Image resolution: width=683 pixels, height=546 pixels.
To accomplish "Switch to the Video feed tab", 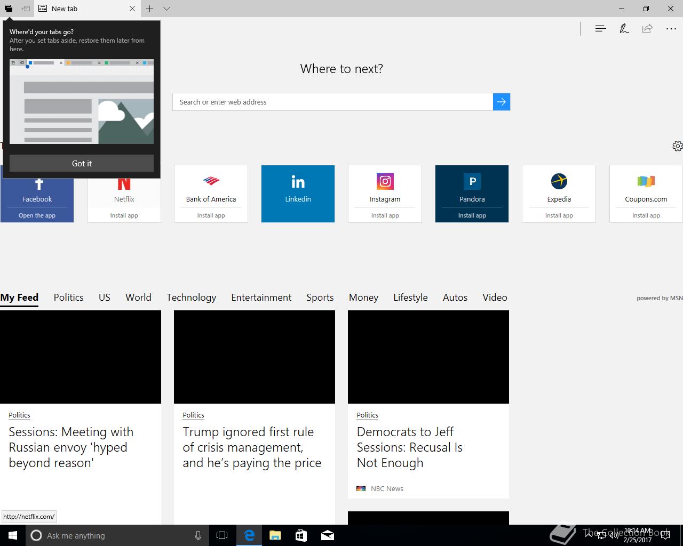I will click(x=495, y=298).
